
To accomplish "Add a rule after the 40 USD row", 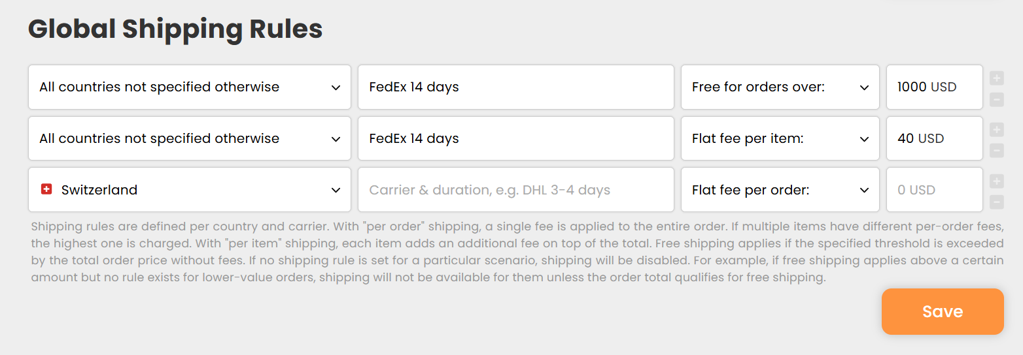I will [x=996, y=130].
